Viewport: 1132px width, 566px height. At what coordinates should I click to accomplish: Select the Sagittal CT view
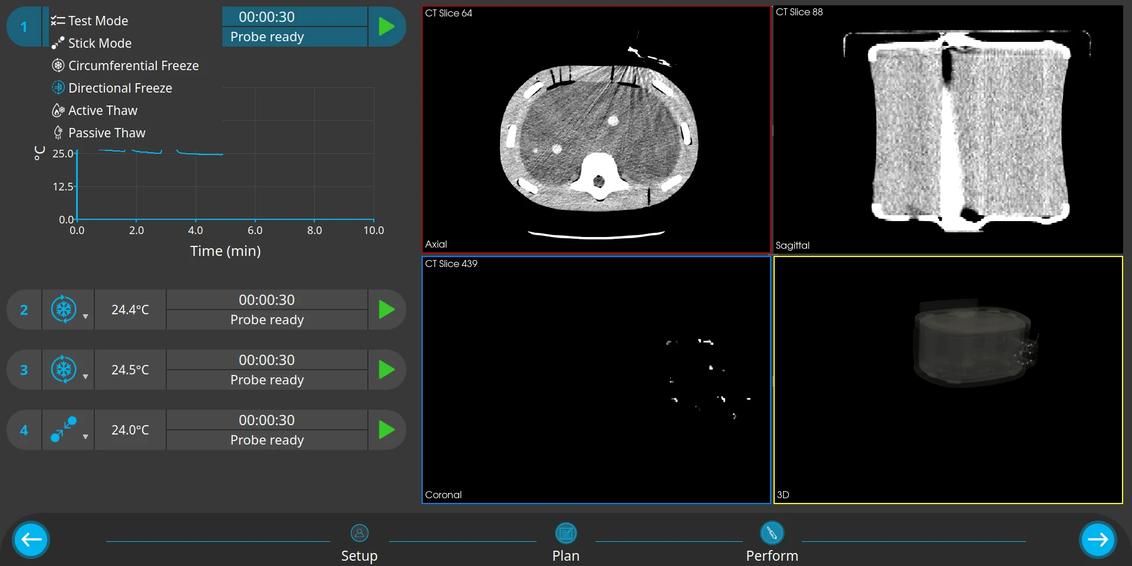[x=948, y=130]
